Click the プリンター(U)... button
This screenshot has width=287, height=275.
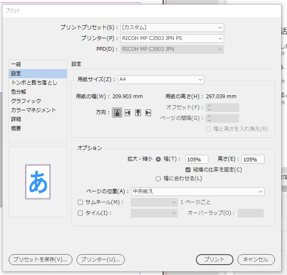tap(101, 260)
